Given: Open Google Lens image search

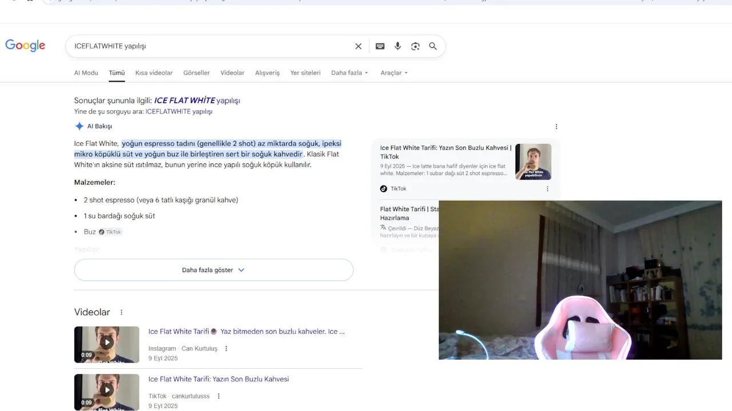Looking at the screenshot, I should (x=415, y=46).
